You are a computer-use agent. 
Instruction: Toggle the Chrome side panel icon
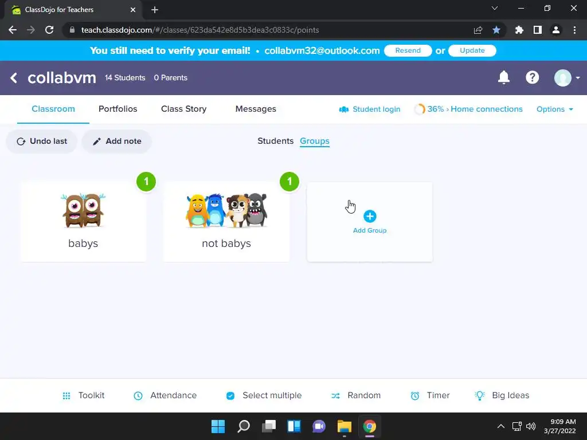point(538,30)
